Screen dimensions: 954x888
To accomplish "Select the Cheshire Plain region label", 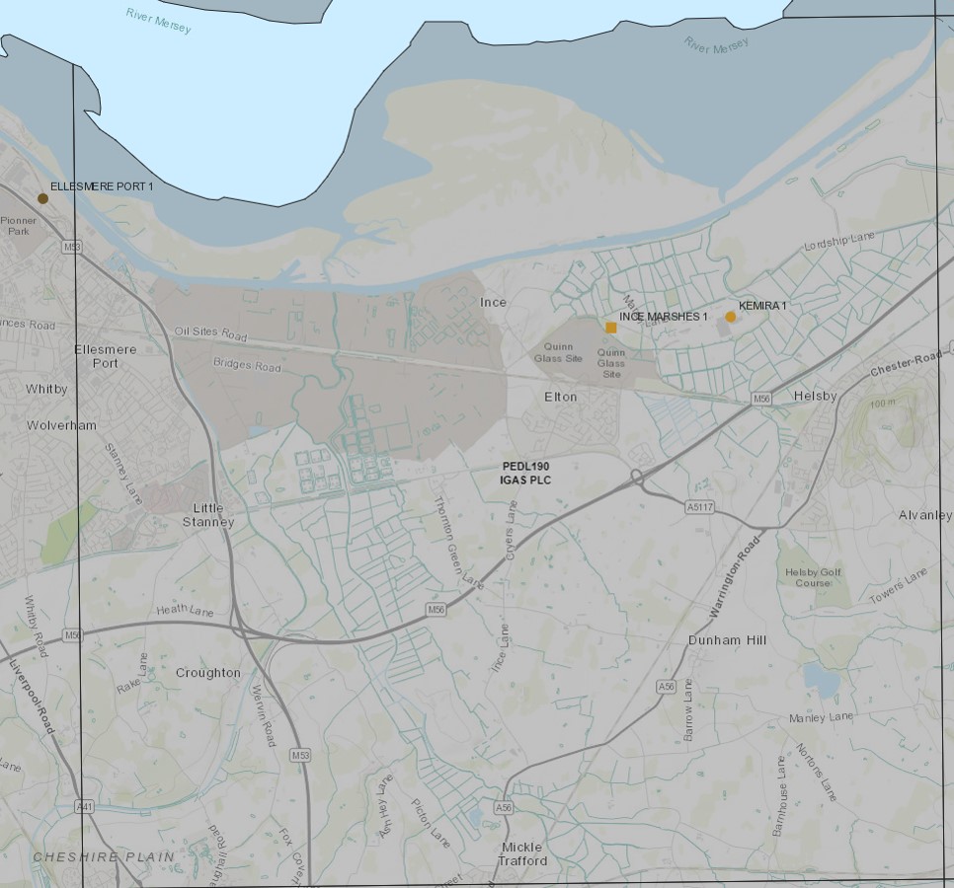I will click(104, 857).
